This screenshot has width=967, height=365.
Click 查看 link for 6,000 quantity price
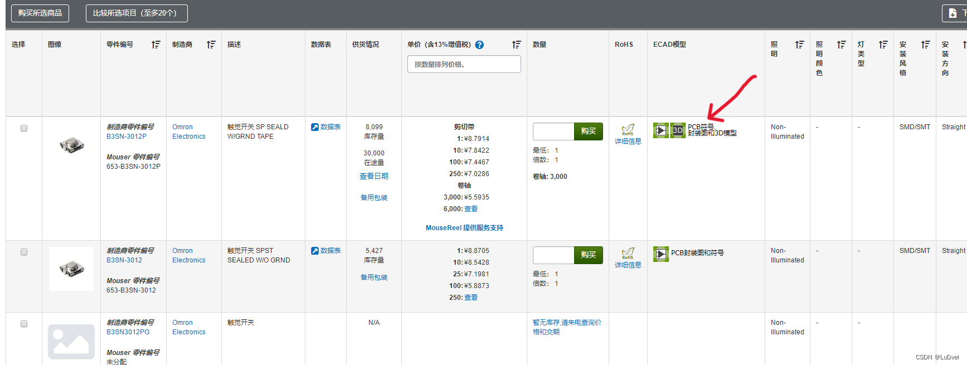pyautogui.click(x=471, y=209)
